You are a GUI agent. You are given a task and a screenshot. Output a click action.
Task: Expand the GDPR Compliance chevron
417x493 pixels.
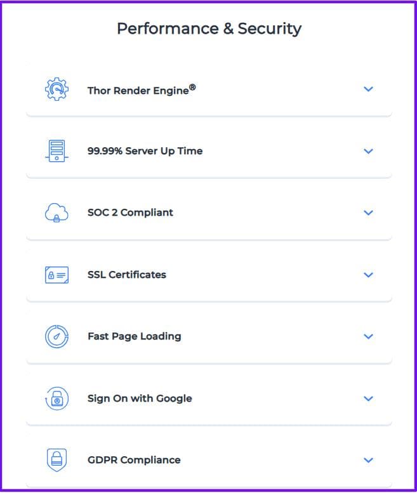tap(368, 460)
